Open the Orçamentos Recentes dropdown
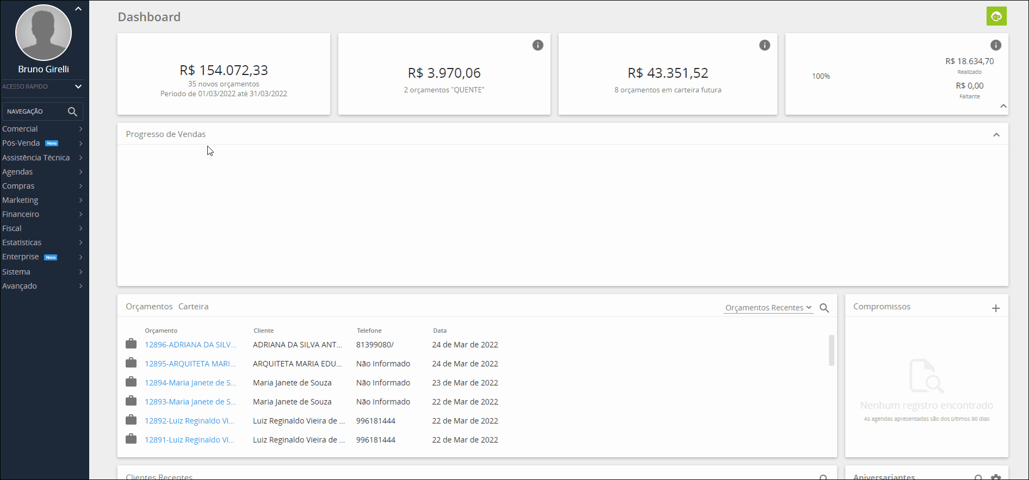Screen dimensions: 1029x480 (768, 308)
